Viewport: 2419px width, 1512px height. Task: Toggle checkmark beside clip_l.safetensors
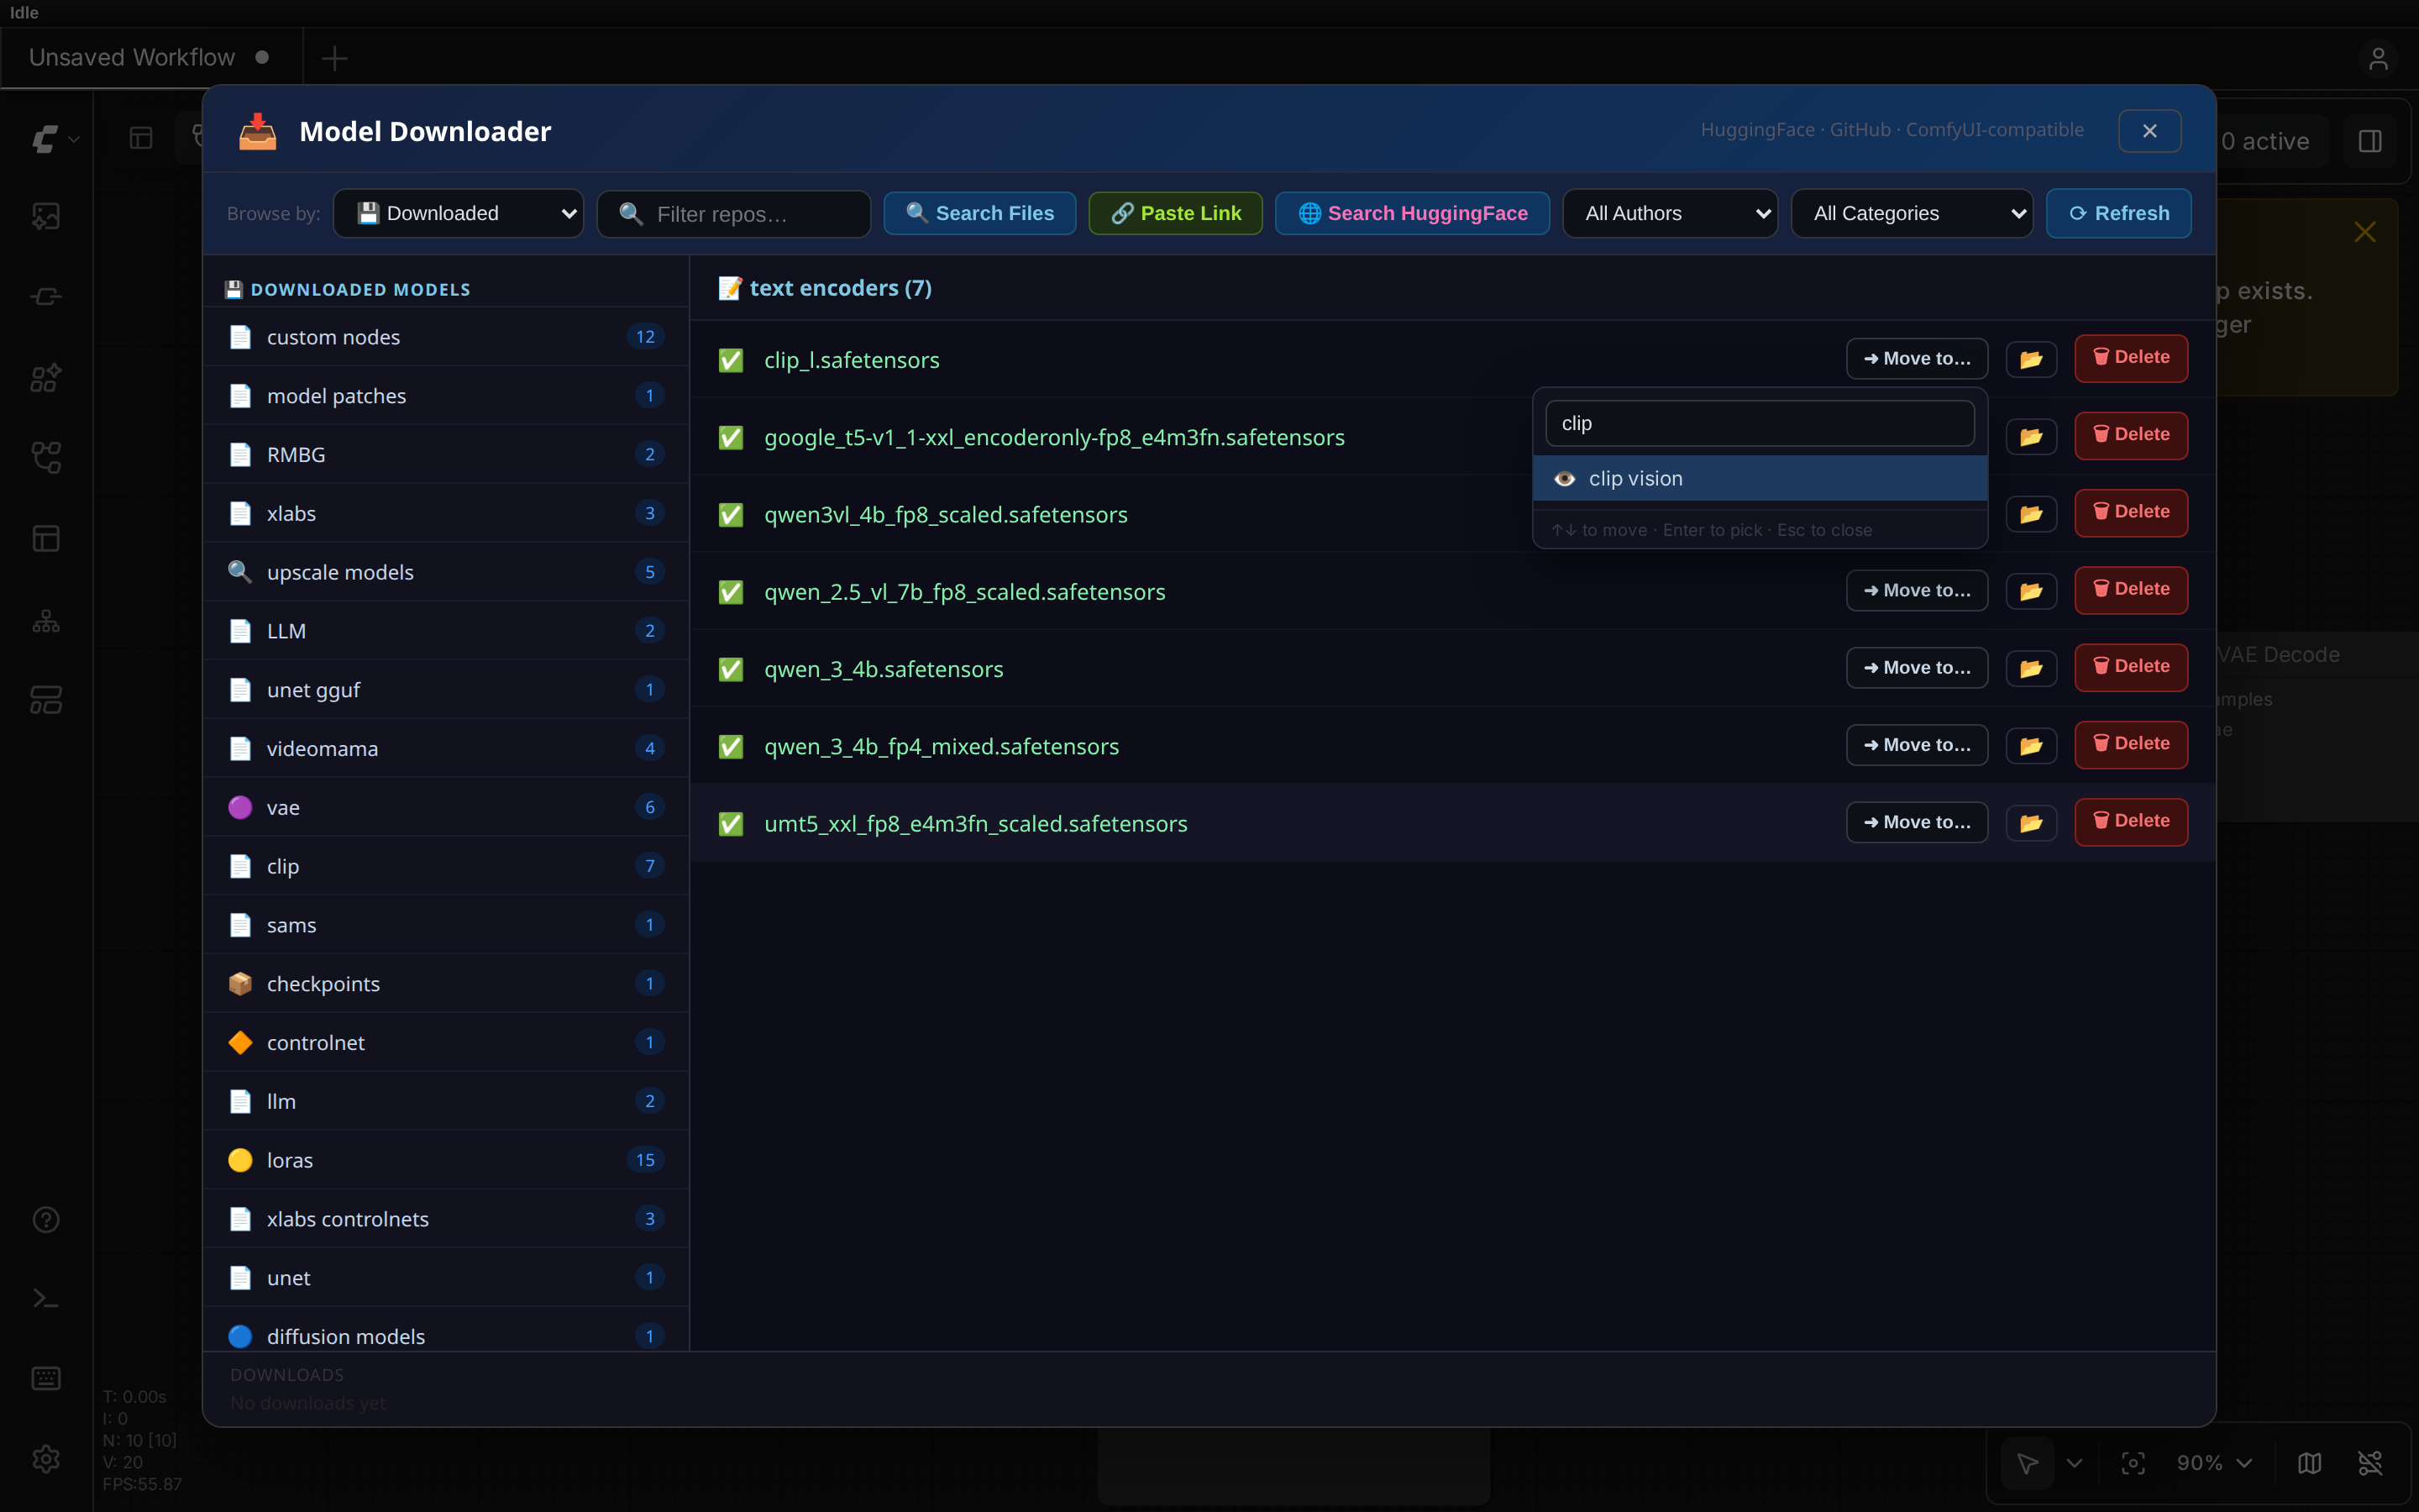(731, 360)
